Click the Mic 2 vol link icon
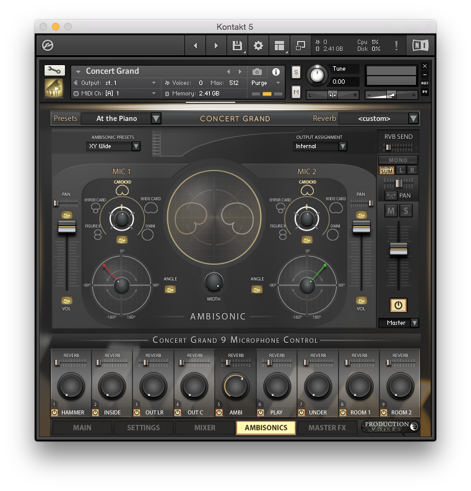This screenshot has width=471, height=491. 361,301
